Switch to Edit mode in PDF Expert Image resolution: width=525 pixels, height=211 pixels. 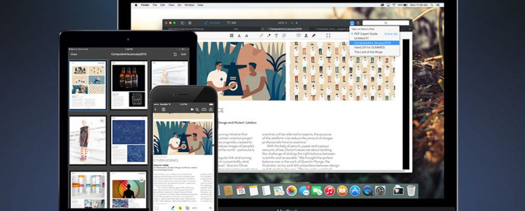[232, 23]
